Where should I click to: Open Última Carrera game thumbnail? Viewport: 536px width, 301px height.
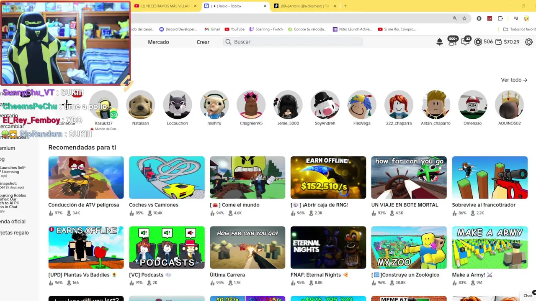click(247, 247)
